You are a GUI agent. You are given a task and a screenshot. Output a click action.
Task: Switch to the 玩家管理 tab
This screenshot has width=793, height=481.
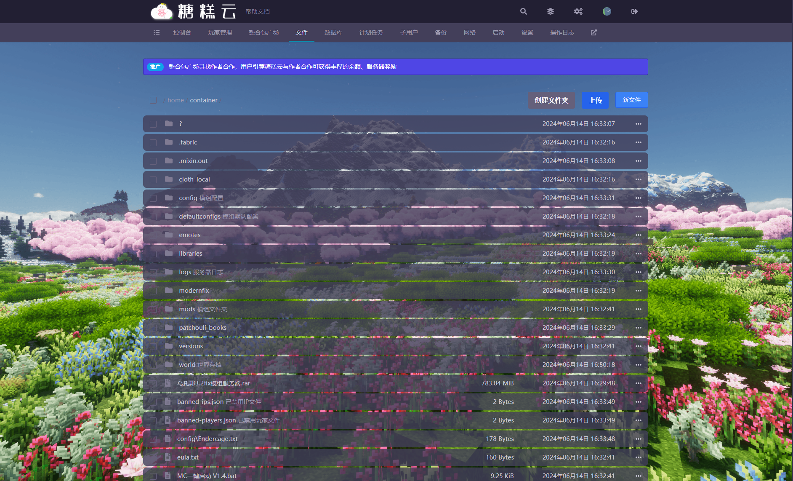[220, 32]
